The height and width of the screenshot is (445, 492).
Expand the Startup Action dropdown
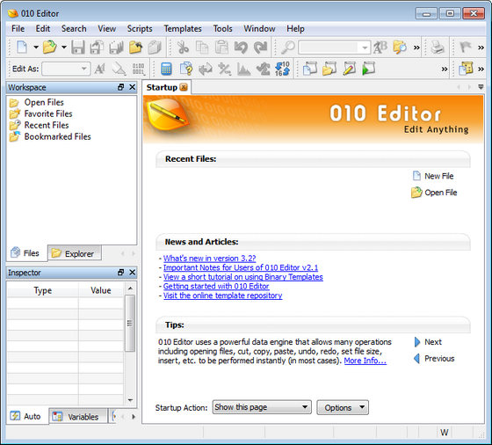pos(262,407)
